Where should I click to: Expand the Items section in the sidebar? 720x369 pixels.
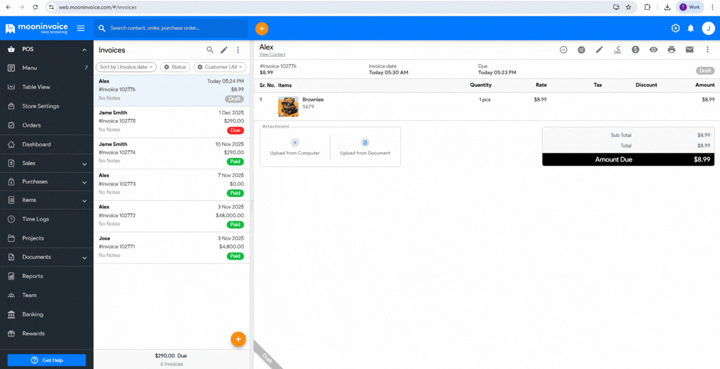[47, 200]
